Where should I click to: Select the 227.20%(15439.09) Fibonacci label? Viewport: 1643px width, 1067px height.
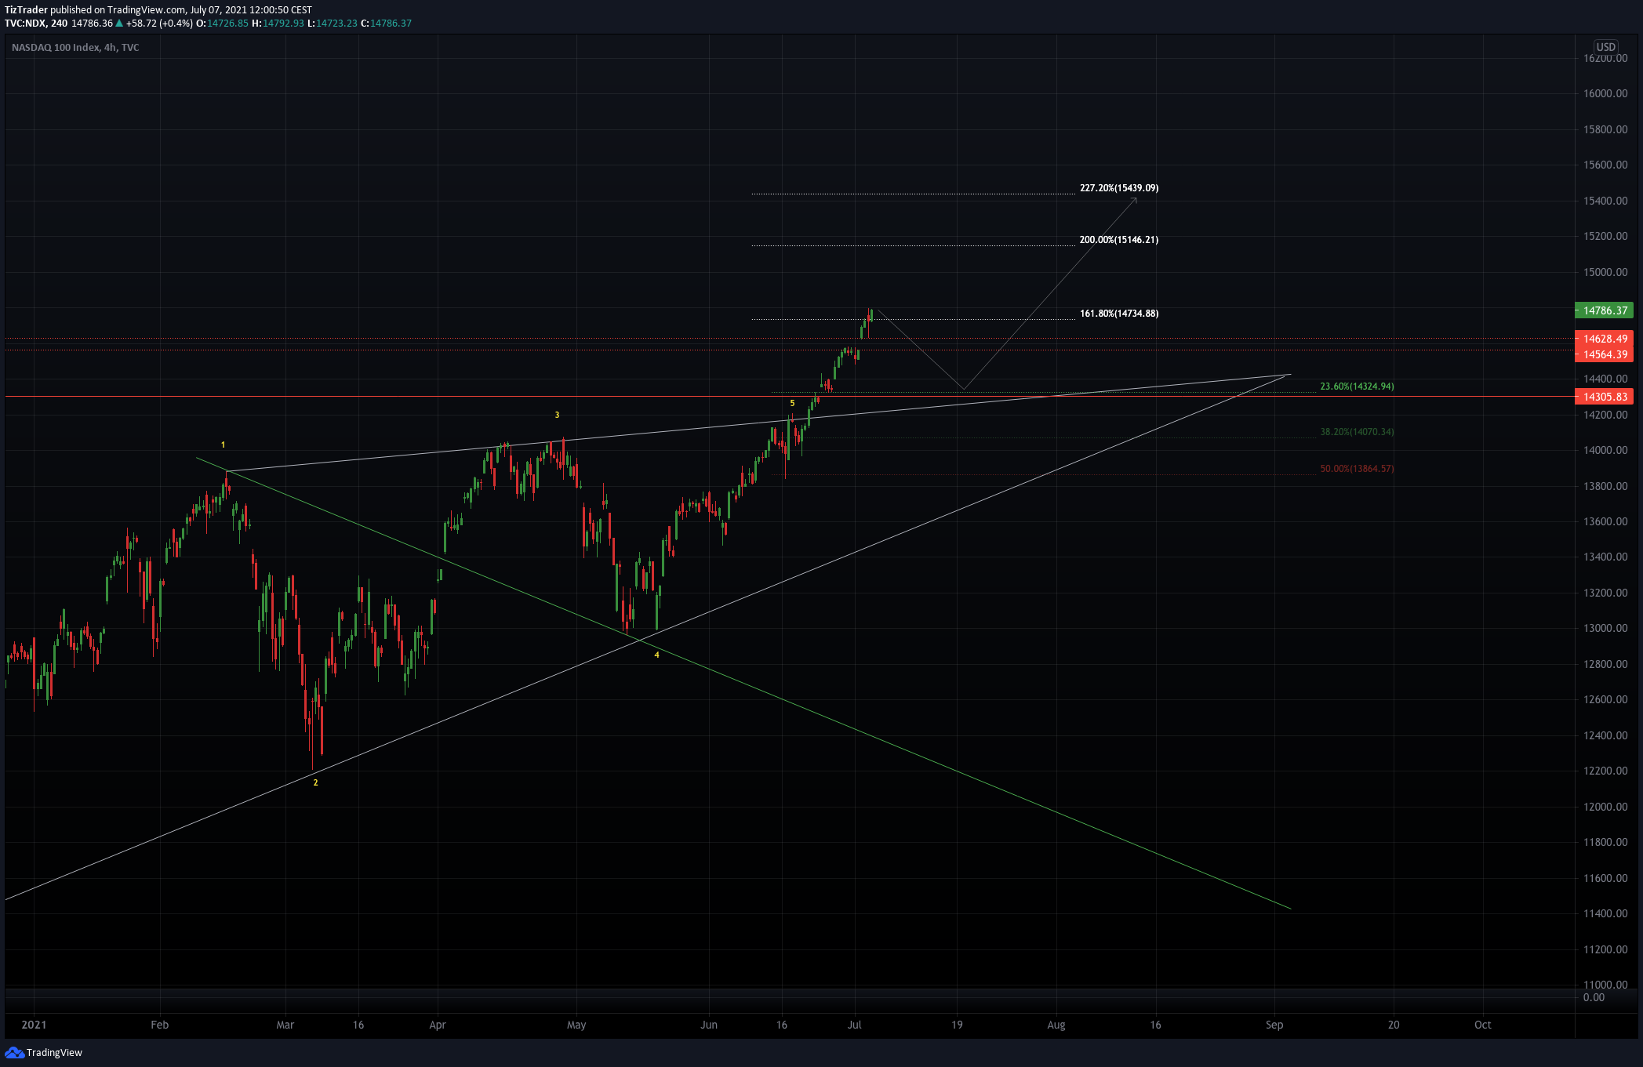1118,188
